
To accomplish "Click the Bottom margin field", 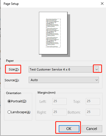I will click(93, 112).
